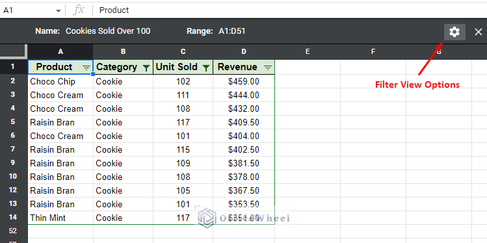Expand the Name Box dropdown arrow
The height and width of the screenshot is (243, 487).
(x=58, y=10)
